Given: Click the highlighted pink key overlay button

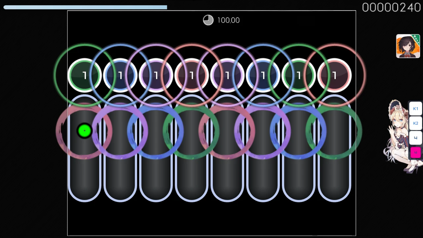Looking at the screenshot, I should [x=415, y=152].
